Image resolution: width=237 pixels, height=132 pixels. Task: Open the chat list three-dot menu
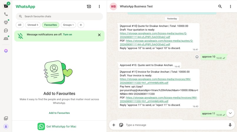[99, 6]
